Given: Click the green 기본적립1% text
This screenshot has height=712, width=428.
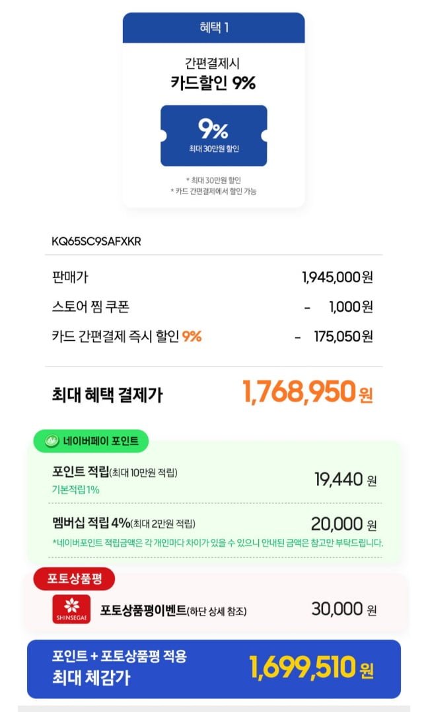Looking at the screenshot, I should pyautogui.click(x=76, y=489).
